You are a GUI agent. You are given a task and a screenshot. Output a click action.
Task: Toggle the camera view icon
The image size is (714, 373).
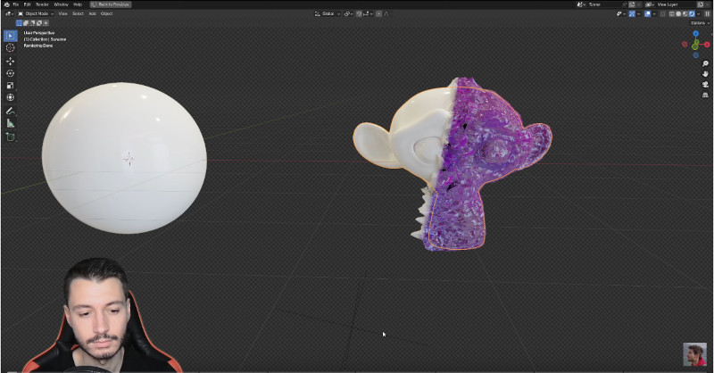tap(705, 84)
